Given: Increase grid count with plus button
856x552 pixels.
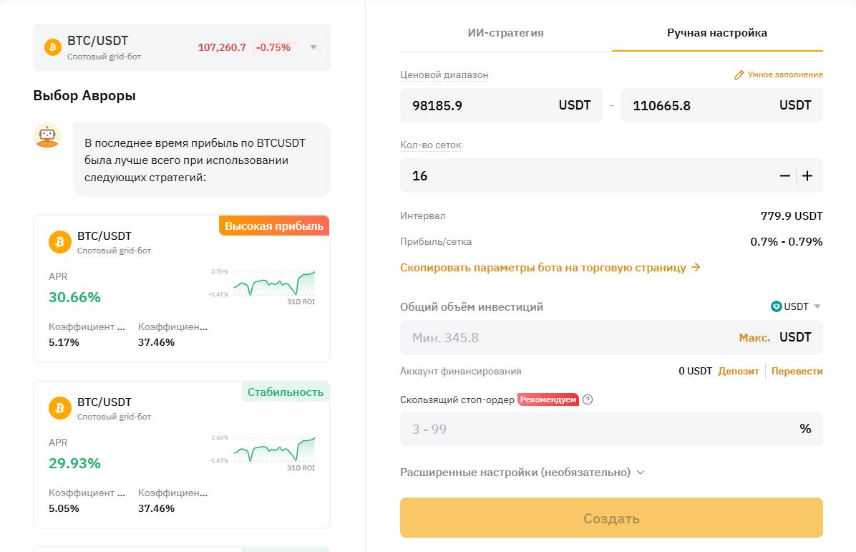Looking at the screenshot, I should (807, 175).
